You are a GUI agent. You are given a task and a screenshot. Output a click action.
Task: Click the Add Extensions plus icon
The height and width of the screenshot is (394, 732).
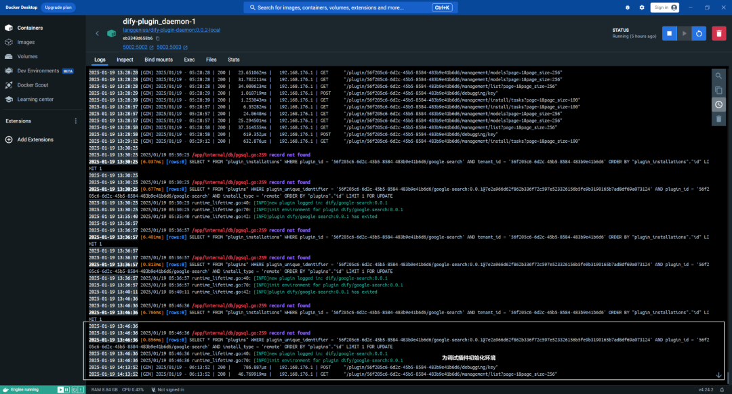point(9,140)
